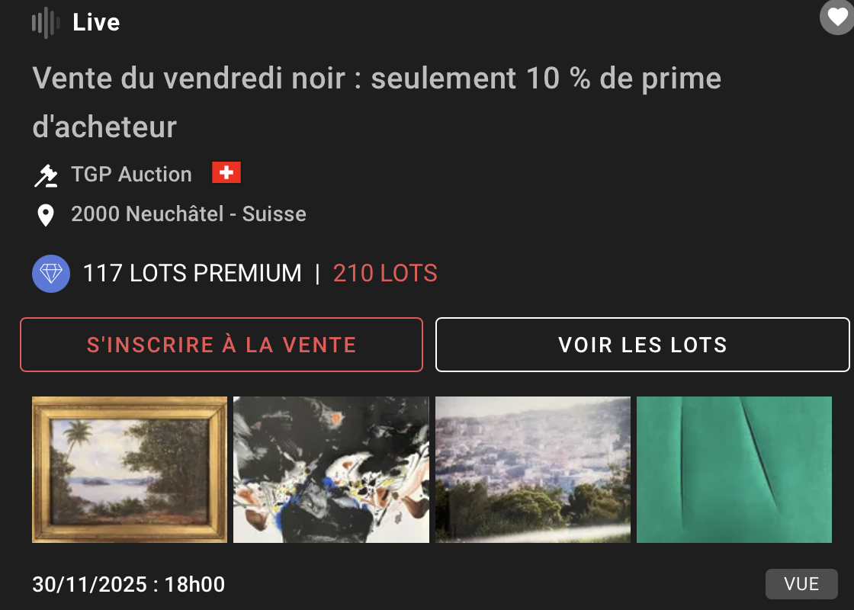Click the auction gavel icon
Viewport: 854px width, 610px height.
(x=46, y=175)
